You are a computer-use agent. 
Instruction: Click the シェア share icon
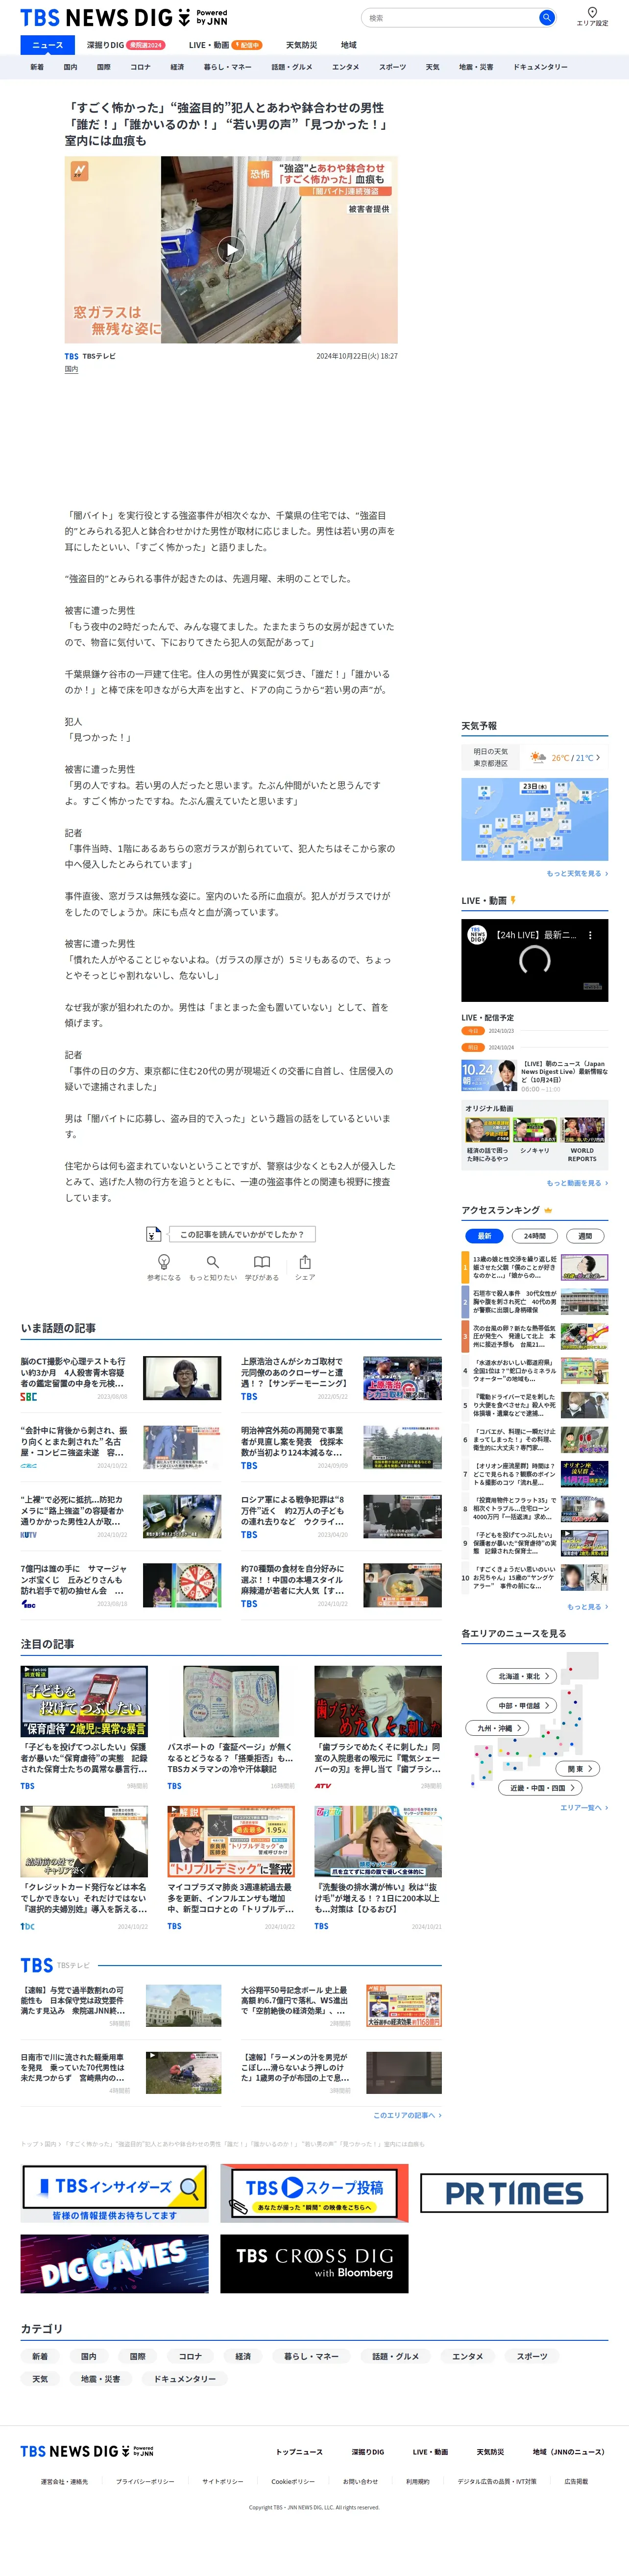[x=305, y=1262]
